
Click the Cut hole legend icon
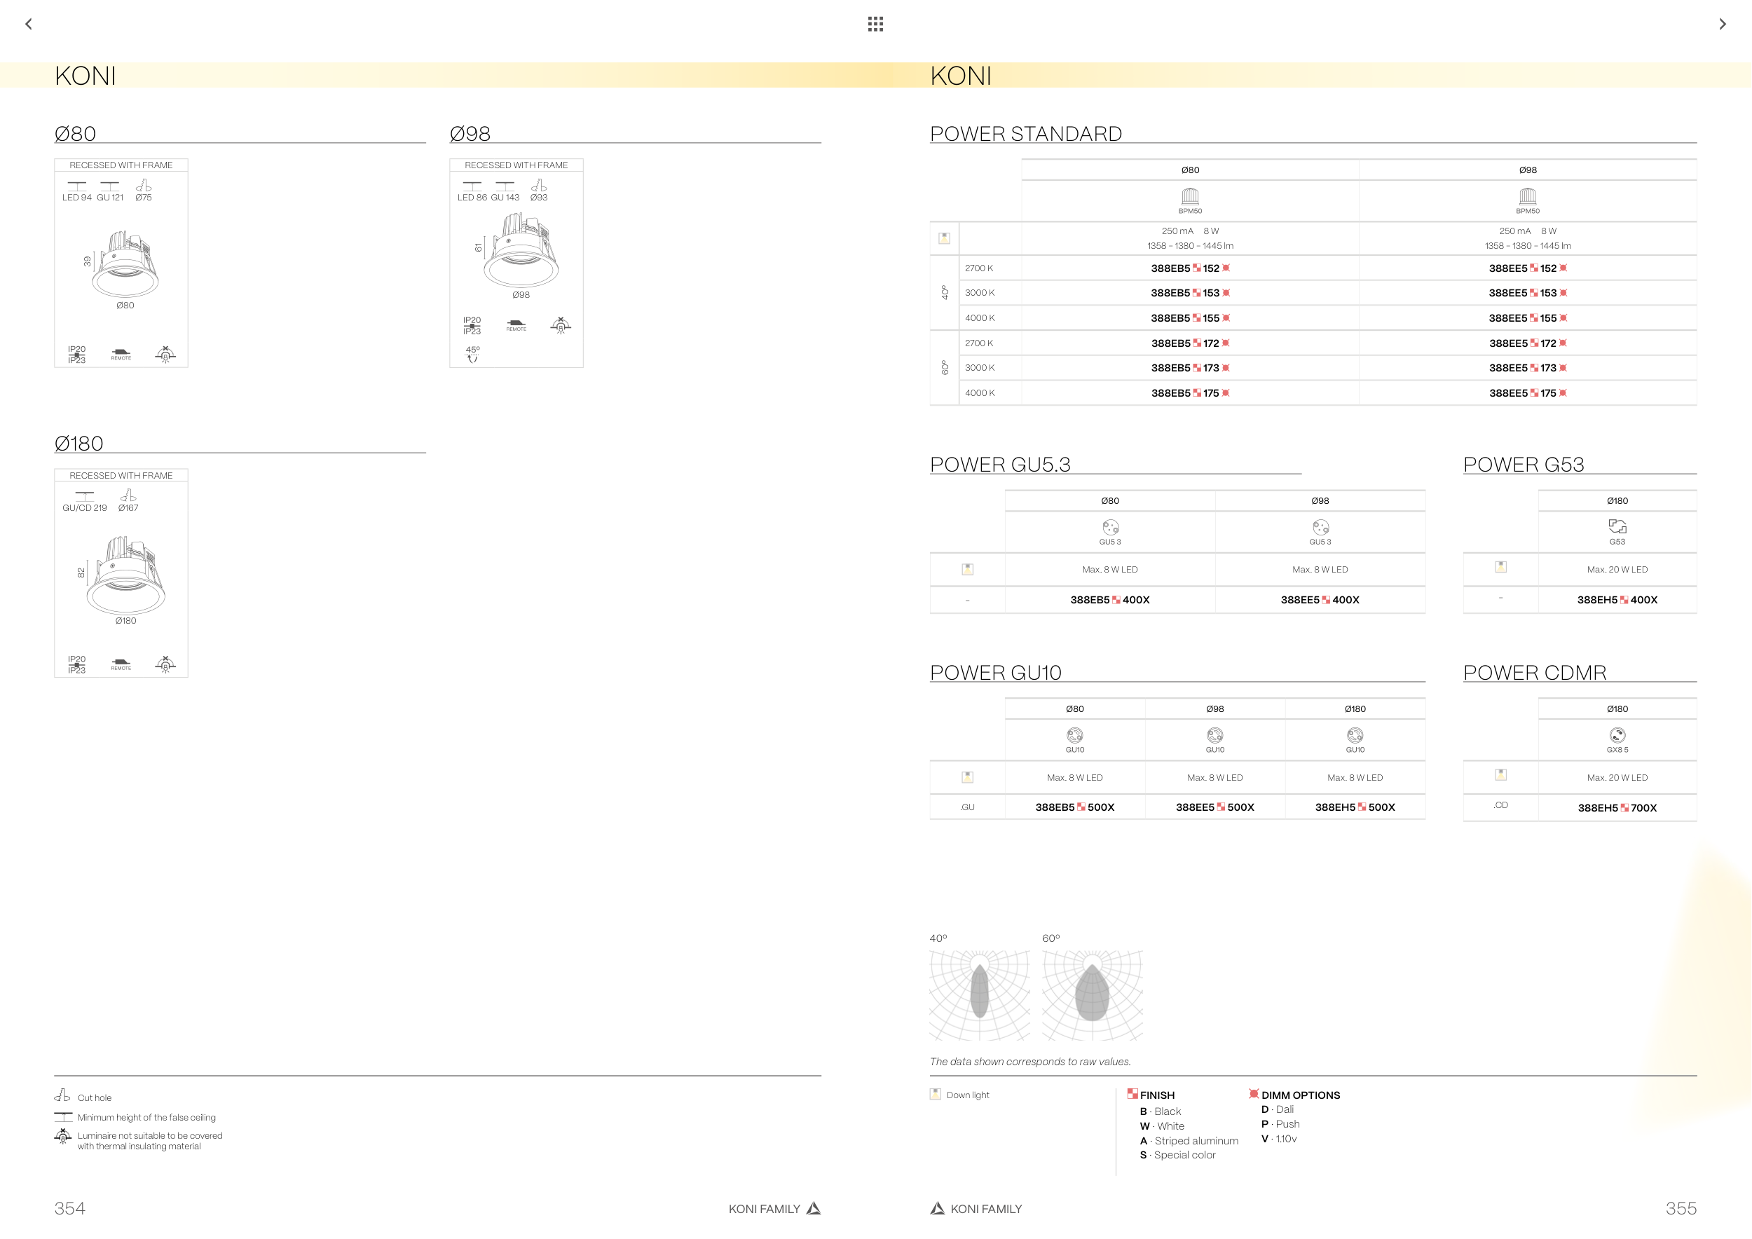(x=62, y=1095)
